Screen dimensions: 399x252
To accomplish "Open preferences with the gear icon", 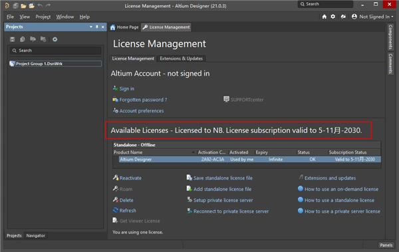I will coord(333,17).
